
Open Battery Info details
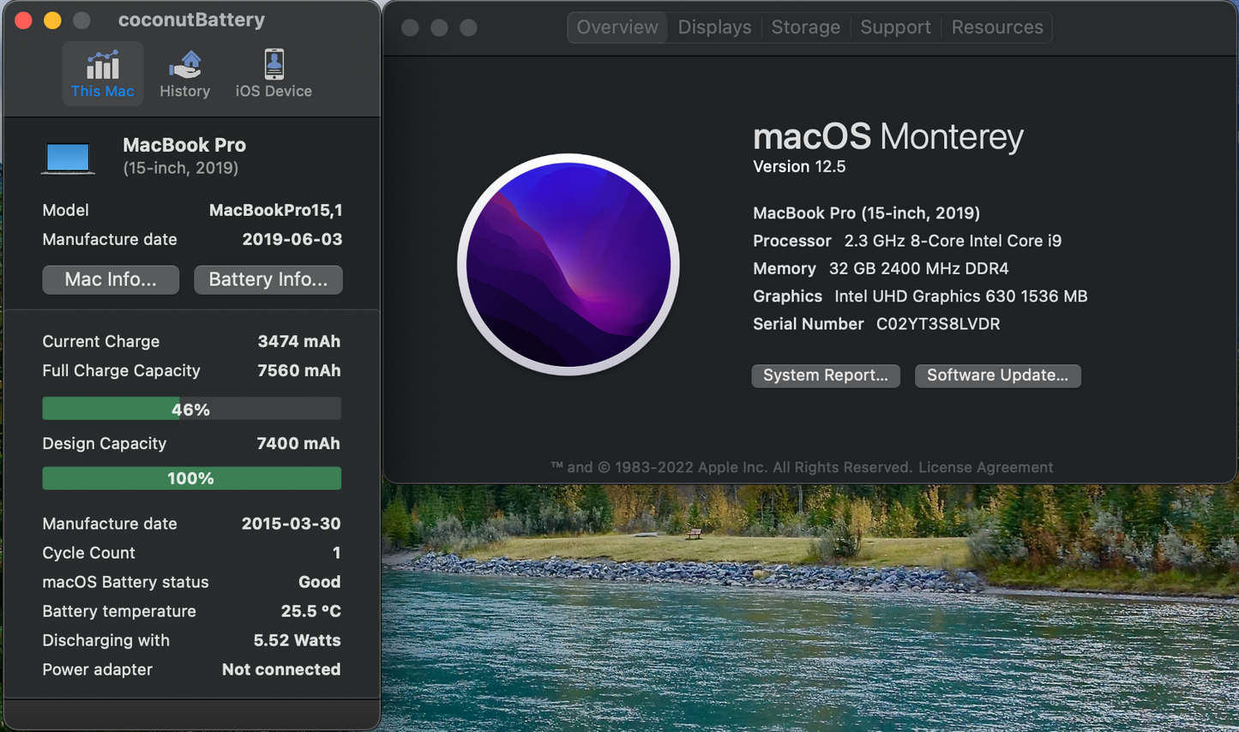268,279
